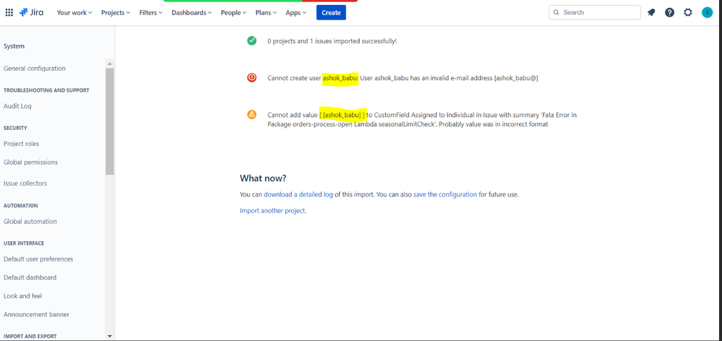This screenshot has width=722, height=341.
Task: Click the System heading in sidebar
Action: (14, 46)
